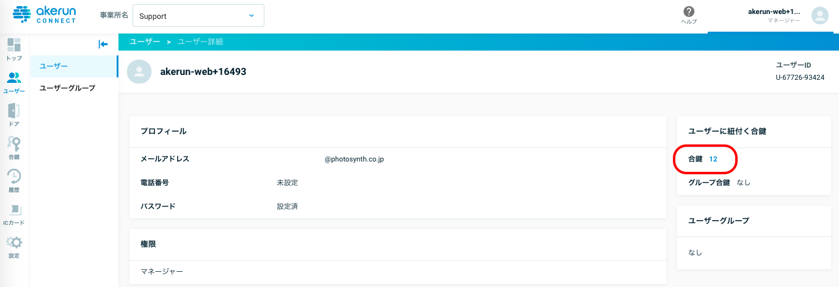Open the ドア door icon
Image resolution: width=839 pixels, height=287 pixels.
click(14, 115)
